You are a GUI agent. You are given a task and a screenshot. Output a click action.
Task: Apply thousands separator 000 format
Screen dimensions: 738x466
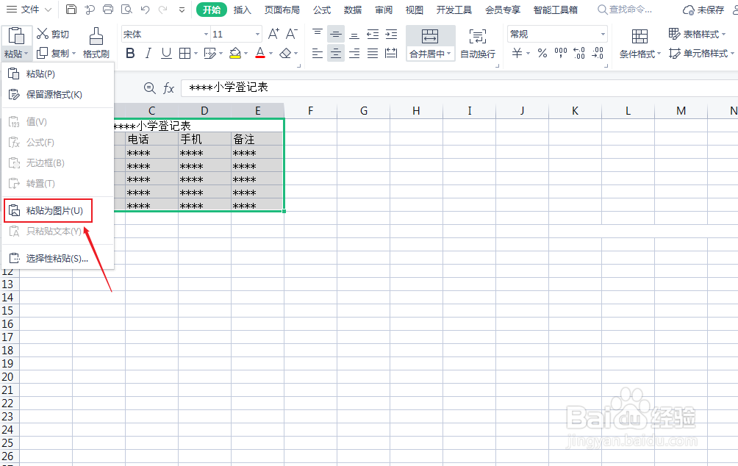[561, 53]
